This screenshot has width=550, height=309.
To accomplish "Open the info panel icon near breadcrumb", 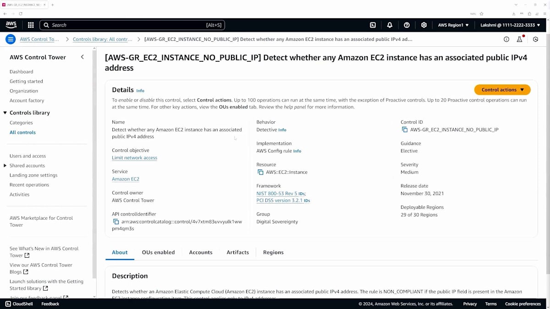I will click(x=506, y=39).
